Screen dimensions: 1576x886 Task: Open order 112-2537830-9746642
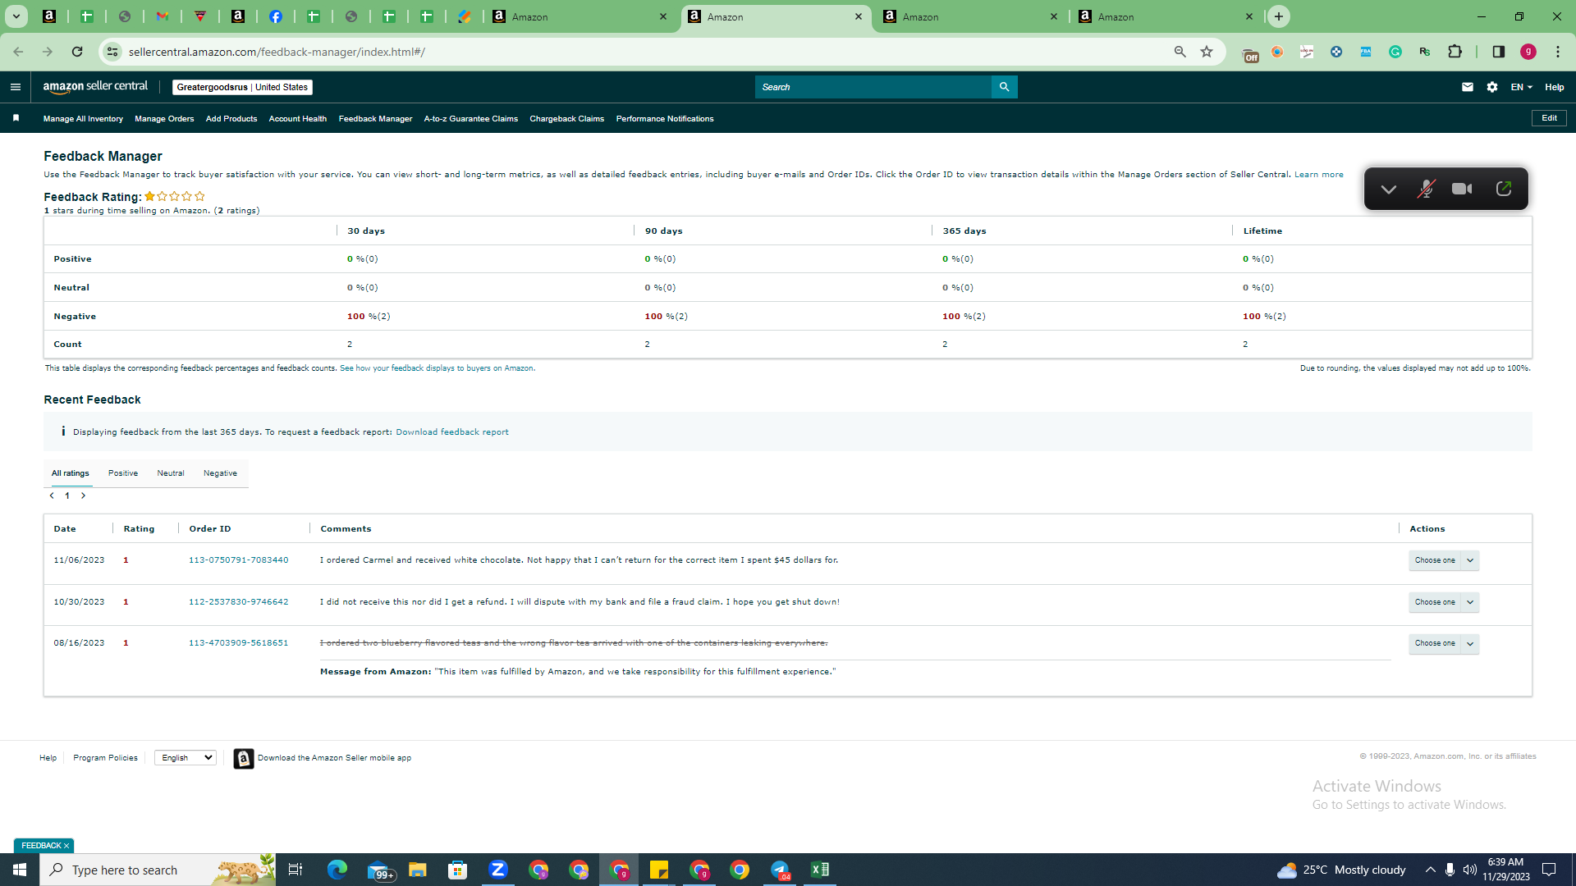tap(239, 602)
